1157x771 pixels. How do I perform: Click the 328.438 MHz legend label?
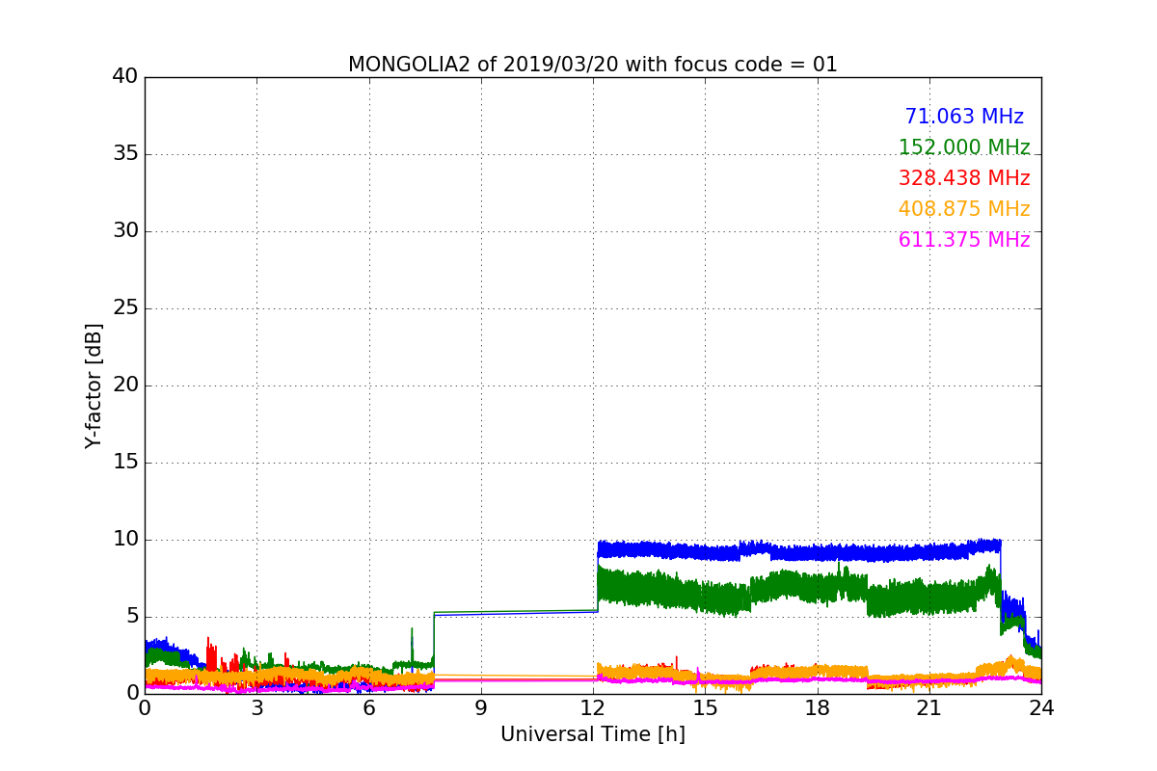(x=964, y=178)
